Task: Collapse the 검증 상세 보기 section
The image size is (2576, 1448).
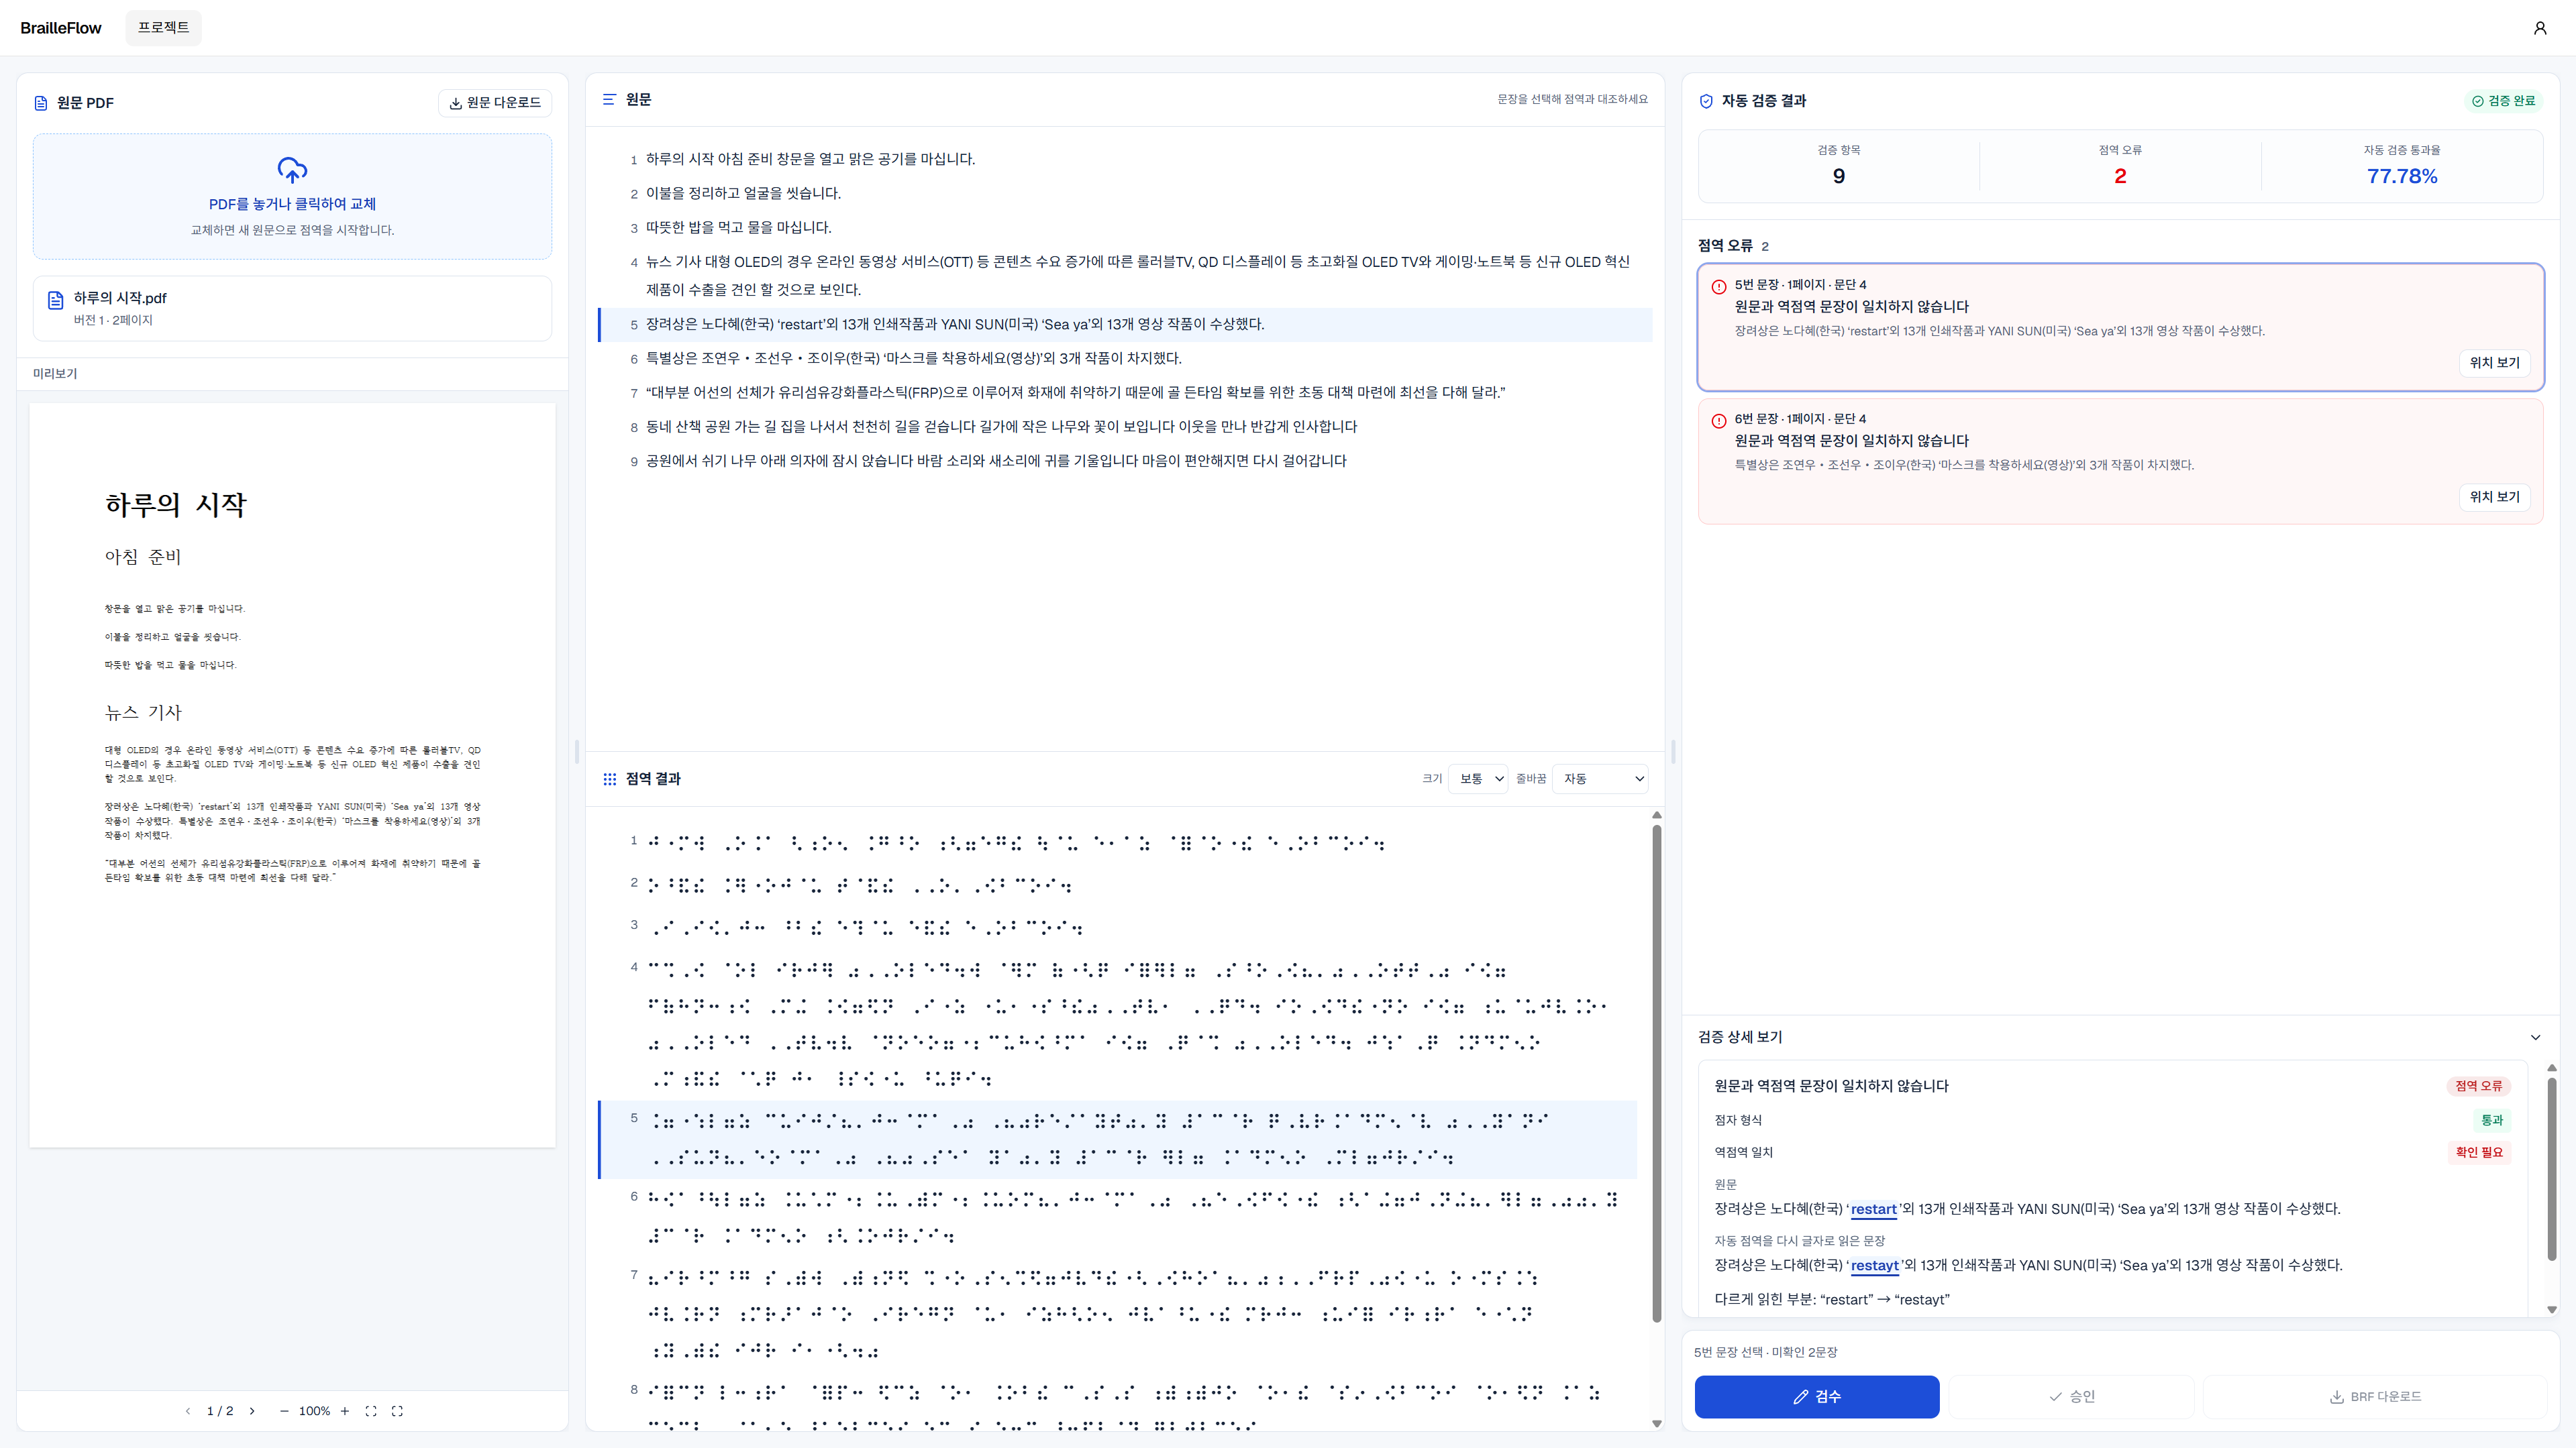Action: [x=2535, y=1038]
